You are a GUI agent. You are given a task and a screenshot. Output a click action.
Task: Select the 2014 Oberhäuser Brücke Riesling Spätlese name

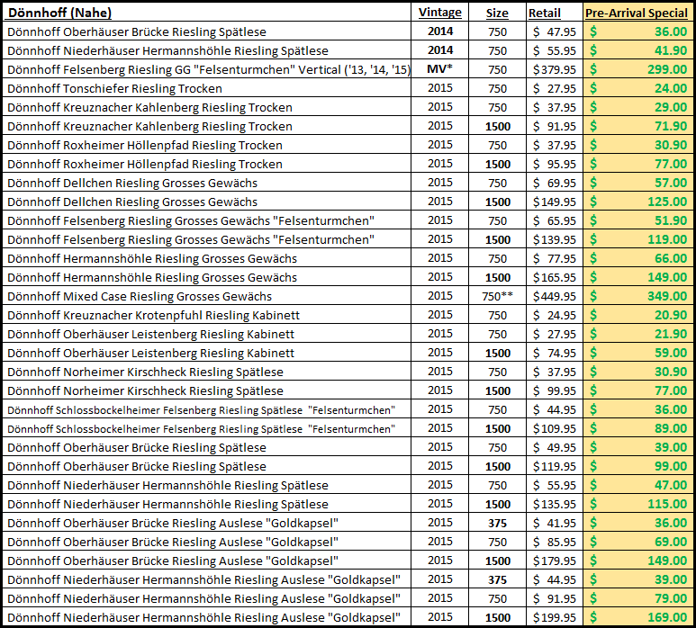[137, 31]
